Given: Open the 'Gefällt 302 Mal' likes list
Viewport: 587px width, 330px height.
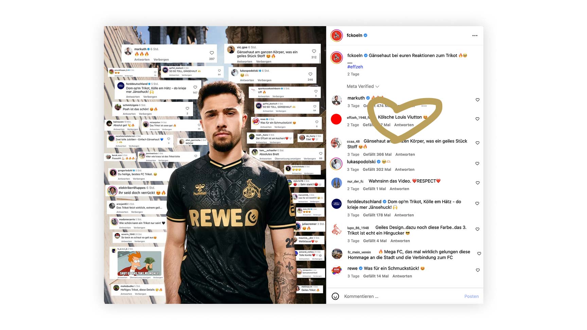Looking at the screenshot, I should (377, 169).
